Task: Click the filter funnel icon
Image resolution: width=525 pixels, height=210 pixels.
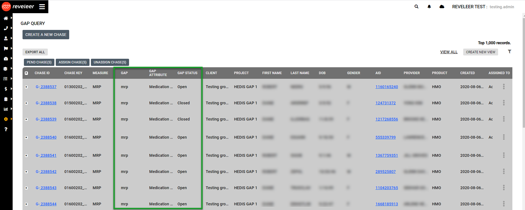Action: [509, 51]
